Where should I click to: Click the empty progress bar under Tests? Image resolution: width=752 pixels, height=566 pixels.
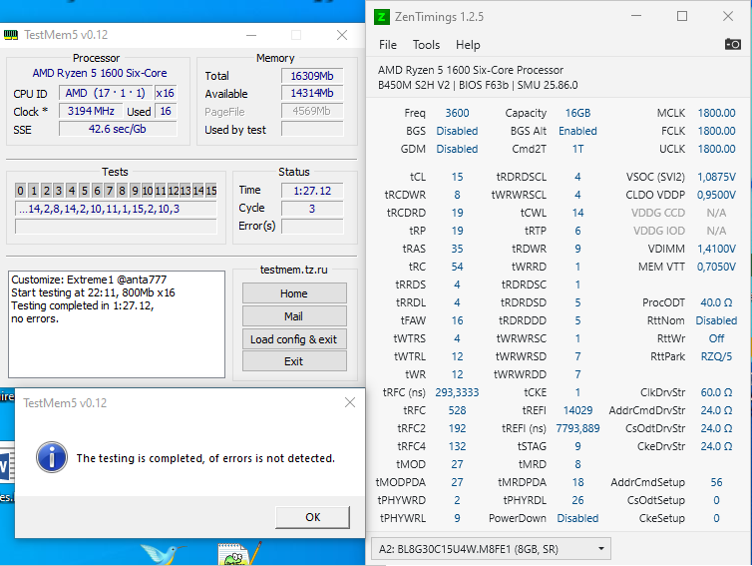tap(116, 227)
